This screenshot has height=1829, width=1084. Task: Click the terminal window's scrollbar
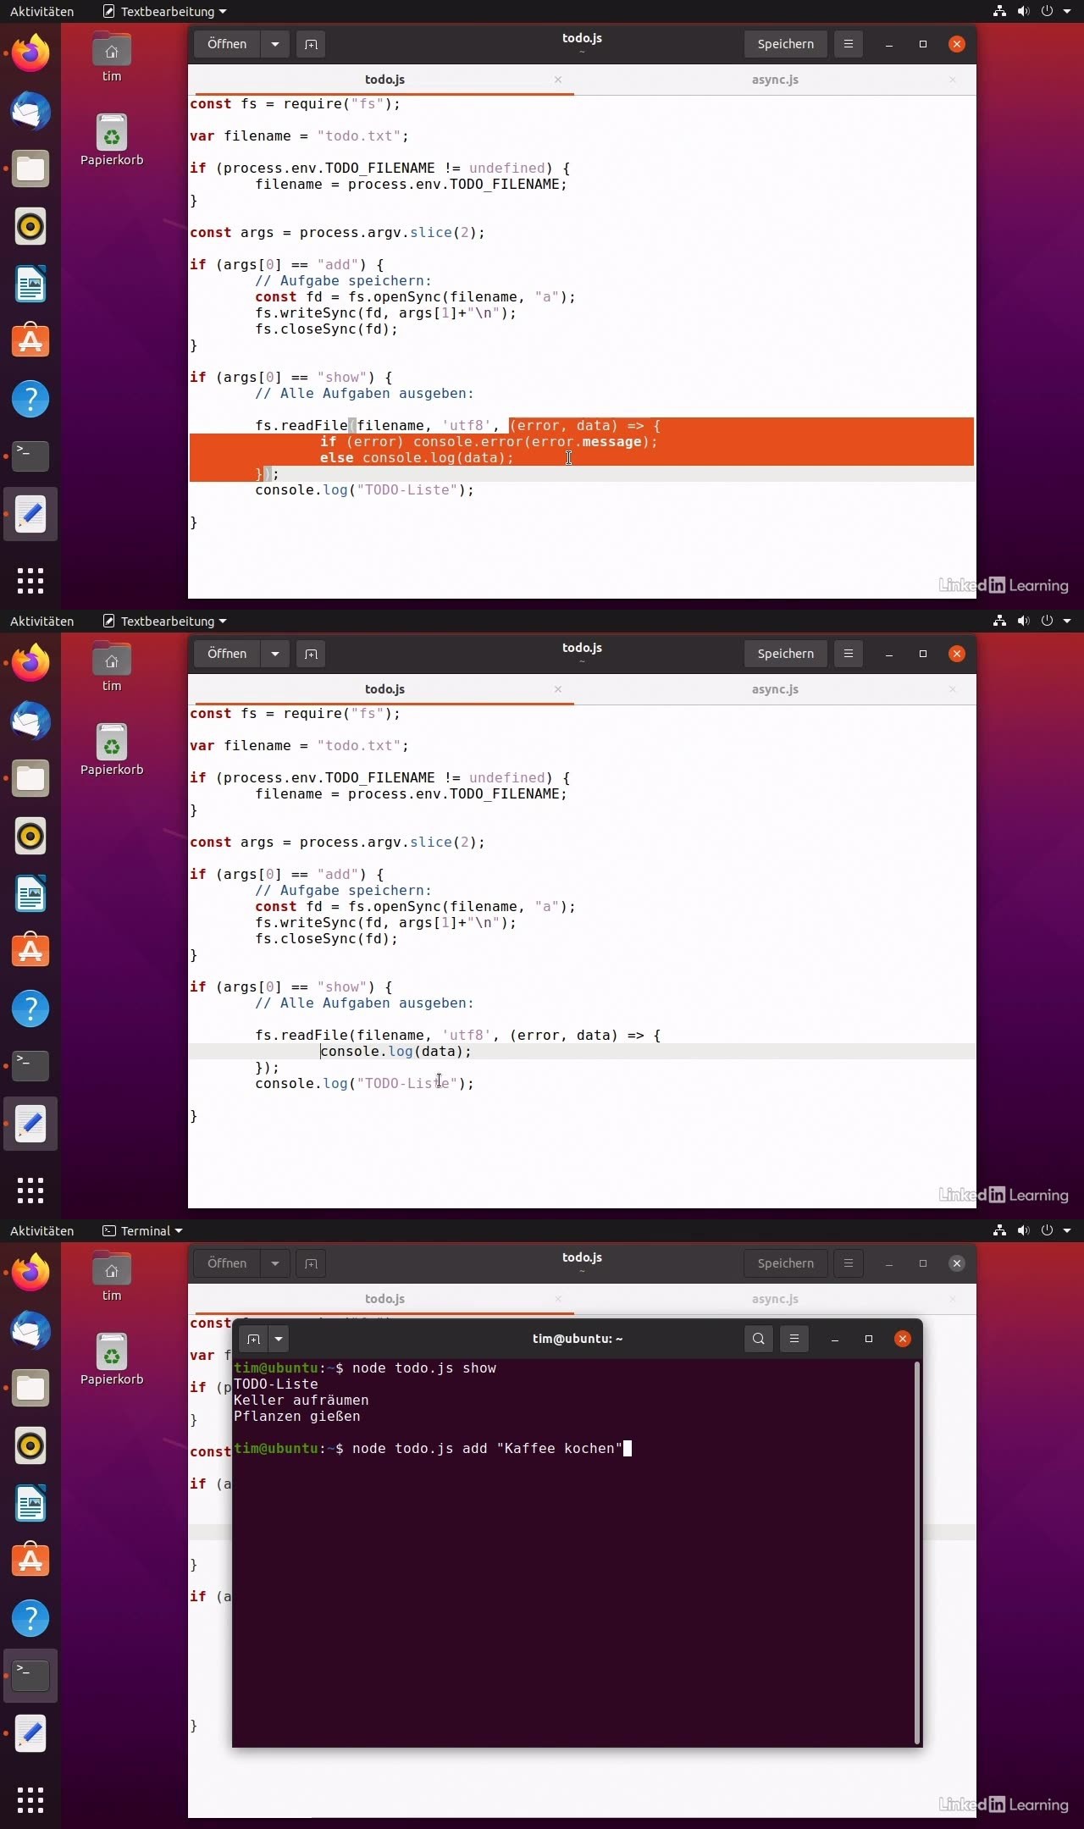click(917, 1550)
